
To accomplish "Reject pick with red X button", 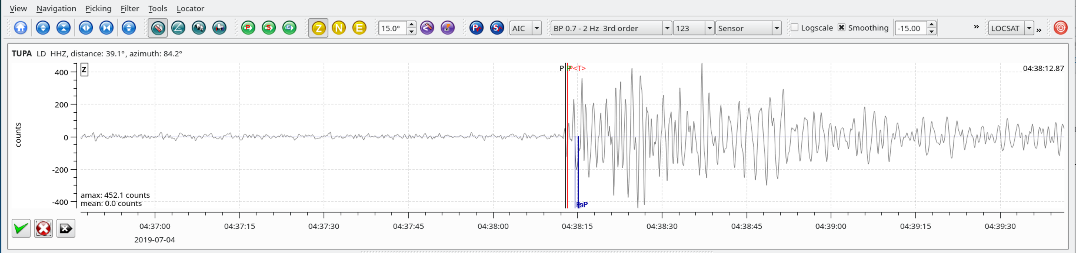I will (x=44, y=228).
